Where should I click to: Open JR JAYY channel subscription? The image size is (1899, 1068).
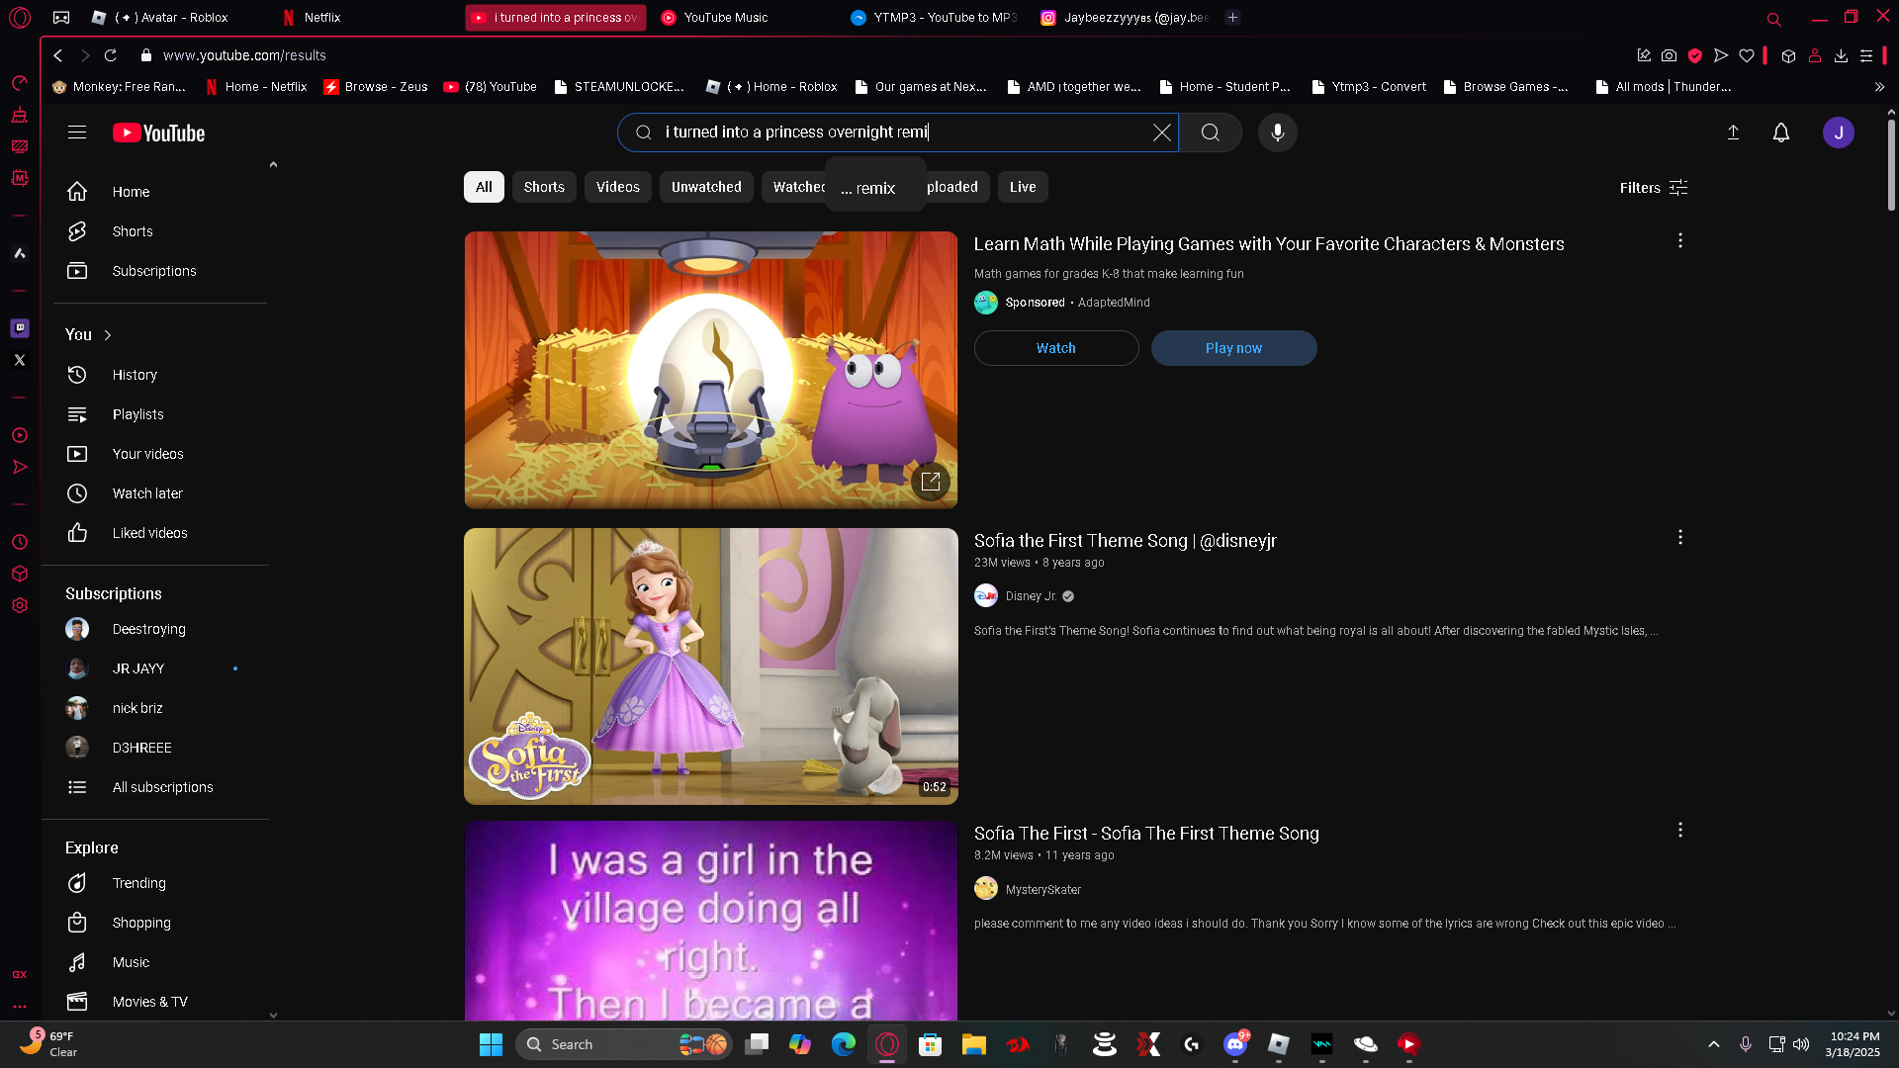pyautogui.click(x=158, y=668)
